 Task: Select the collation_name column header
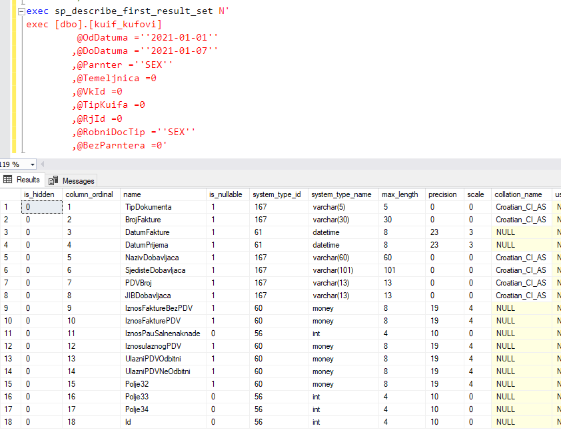521,194
